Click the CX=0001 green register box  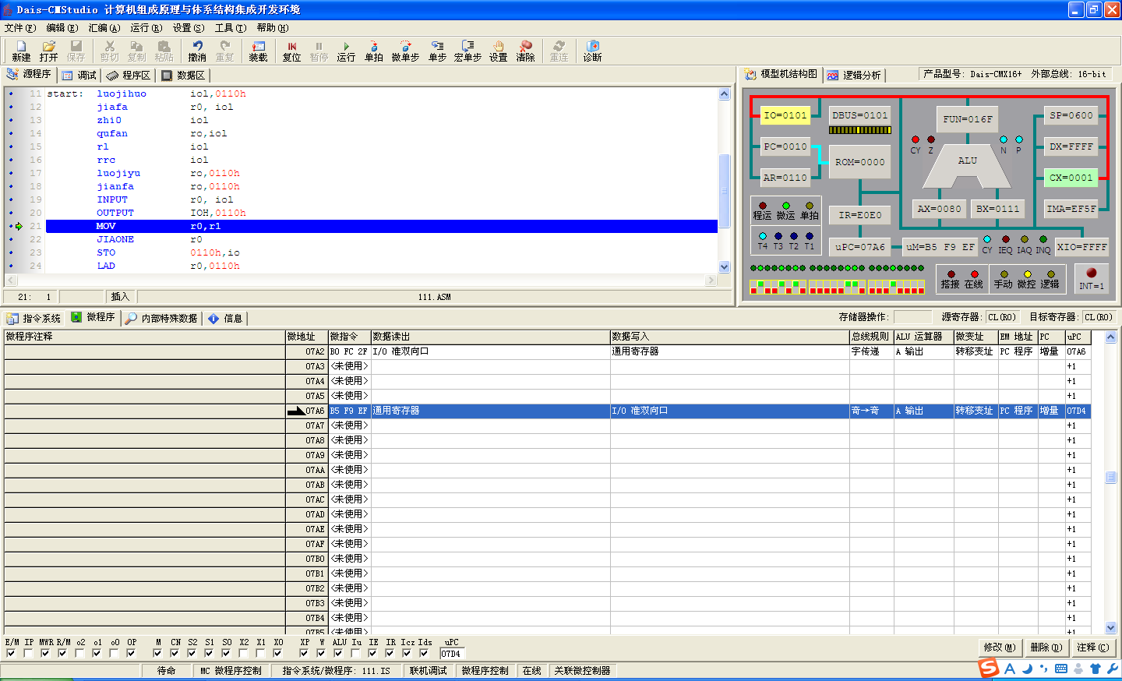tap(1071, 178)
